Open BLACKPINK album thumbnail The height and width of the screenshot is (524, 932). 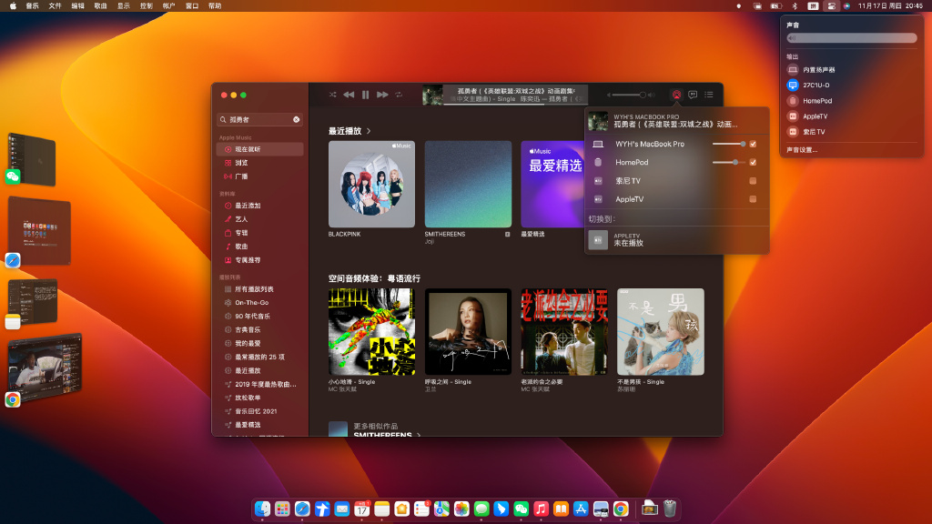pyautogui.click(x=371, y=184)
